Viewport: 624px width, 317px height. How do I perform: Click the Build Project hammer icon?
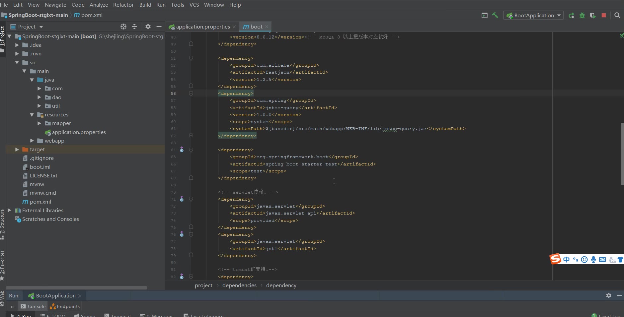495,15
